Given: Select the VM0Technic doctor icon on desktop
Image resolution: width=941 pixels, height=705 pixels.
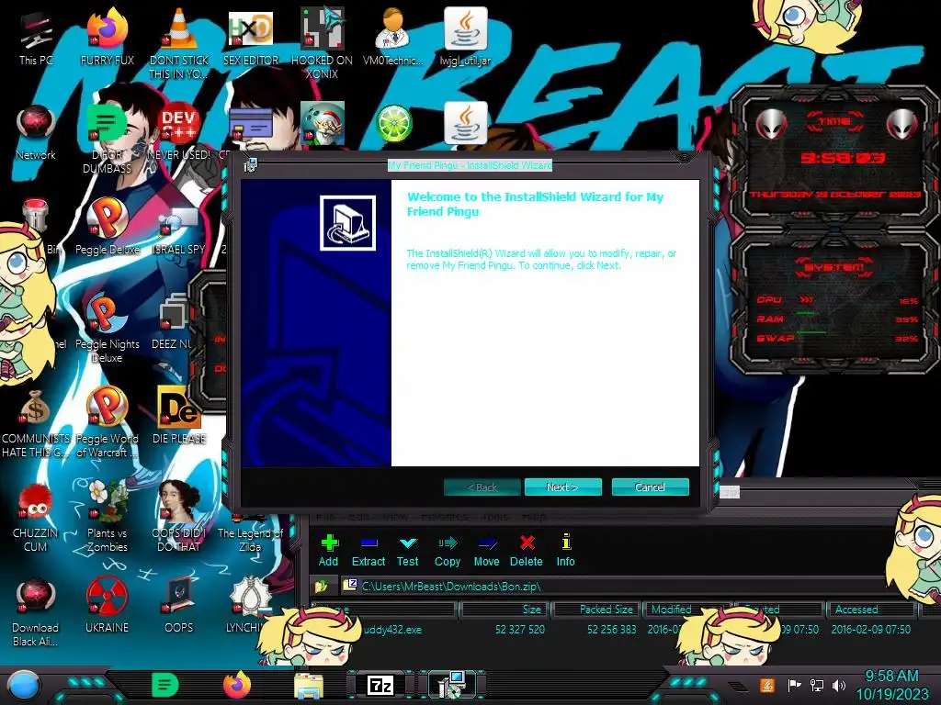Looking at the screenshot, I should coord(392,39).
